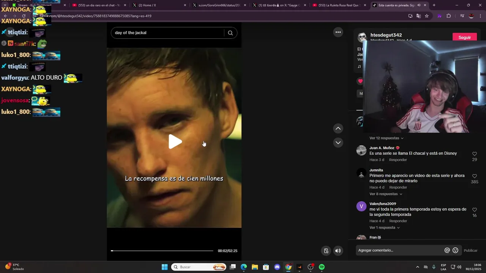The image size is (486, 273).
Task: Open Valen/luna2009's purple V avatar
Action: coord(361,206)
